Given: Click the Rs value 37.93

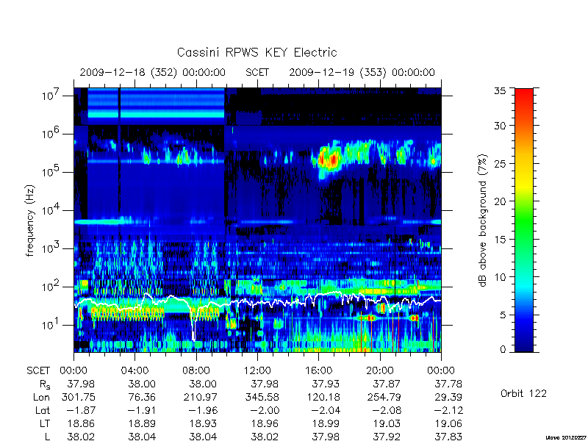Looking at the screenshot, I should click(x=326, y=384).
